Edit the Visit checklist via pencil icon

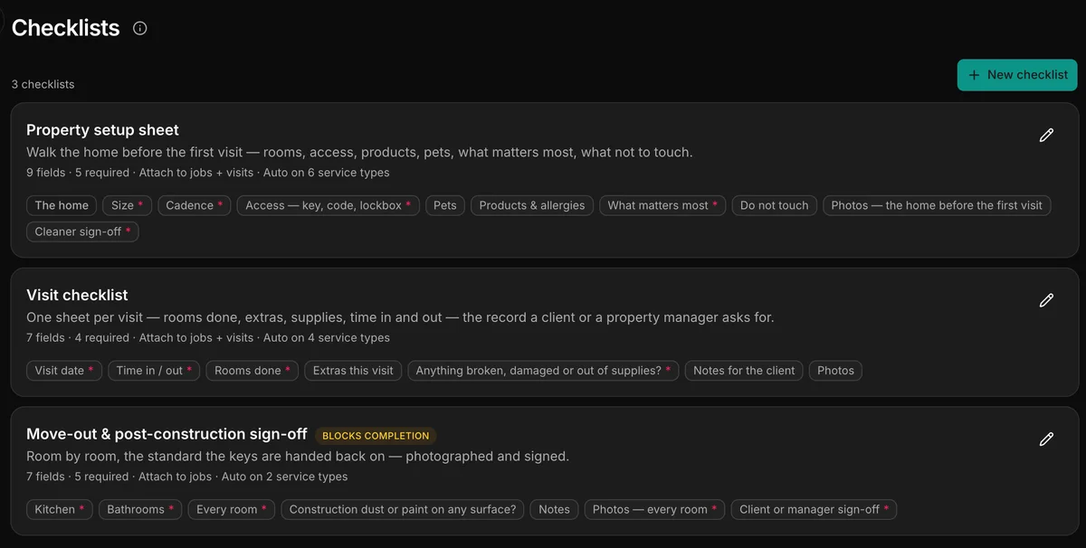point(1046,300)
